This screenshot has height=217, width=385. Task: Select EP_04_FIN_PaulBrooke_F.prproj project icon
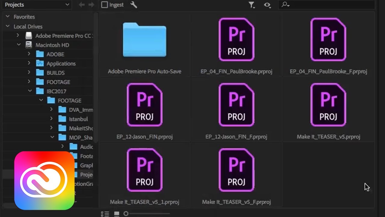pos(328,39)
